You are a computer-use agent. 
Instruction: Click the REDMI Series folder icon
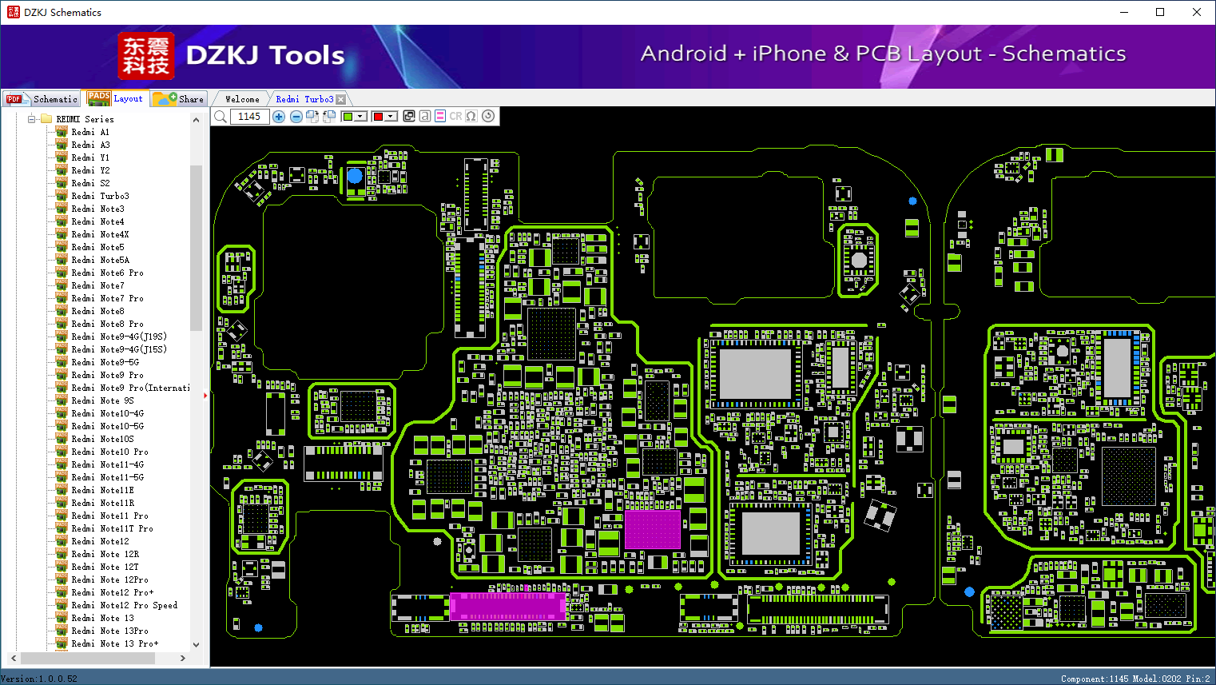[x=46, y=119]
